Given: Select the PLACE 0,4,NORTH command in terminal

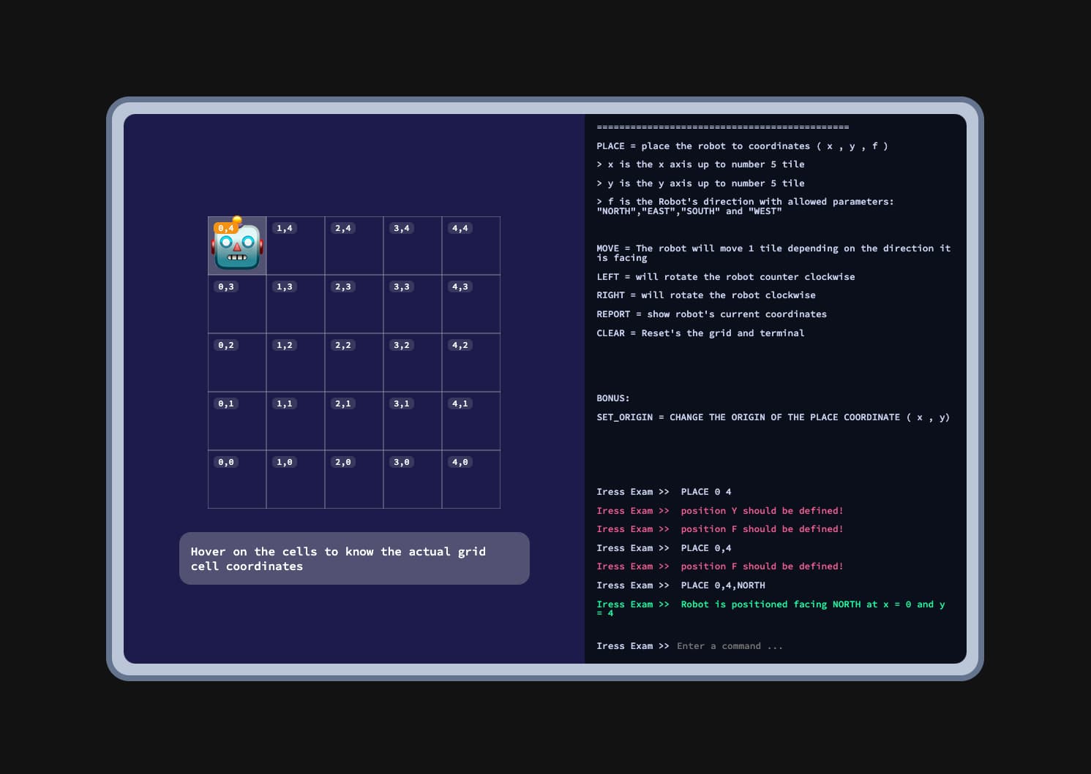Looking at the screenshot, I should (721, 585).
